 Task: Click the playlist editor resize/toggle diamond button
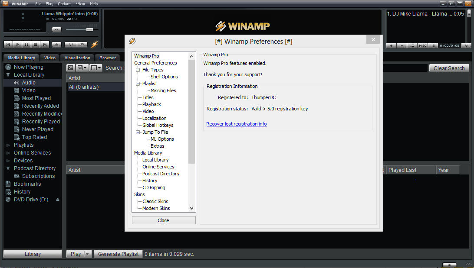coord(467,45)
